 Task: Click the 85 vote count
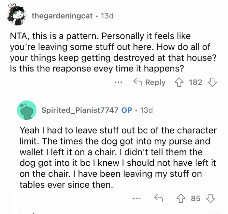(x=195, y=198)
